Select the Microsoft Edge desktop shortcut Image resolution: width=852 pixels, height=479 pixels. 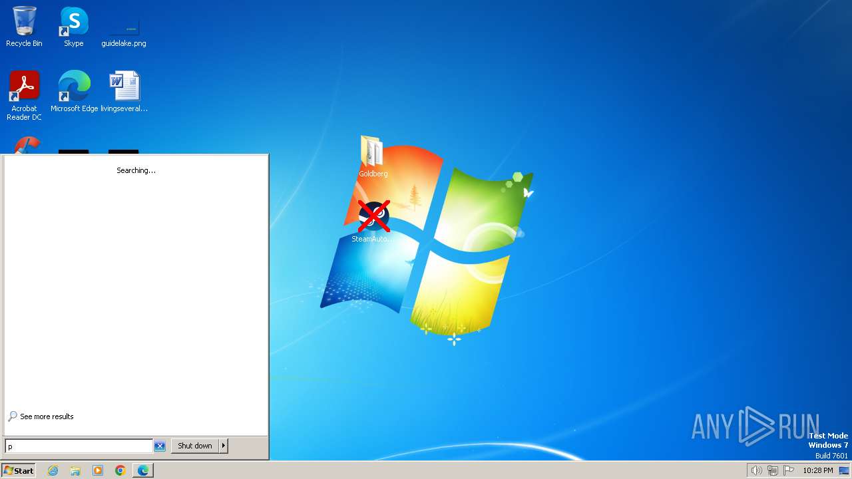74,92
